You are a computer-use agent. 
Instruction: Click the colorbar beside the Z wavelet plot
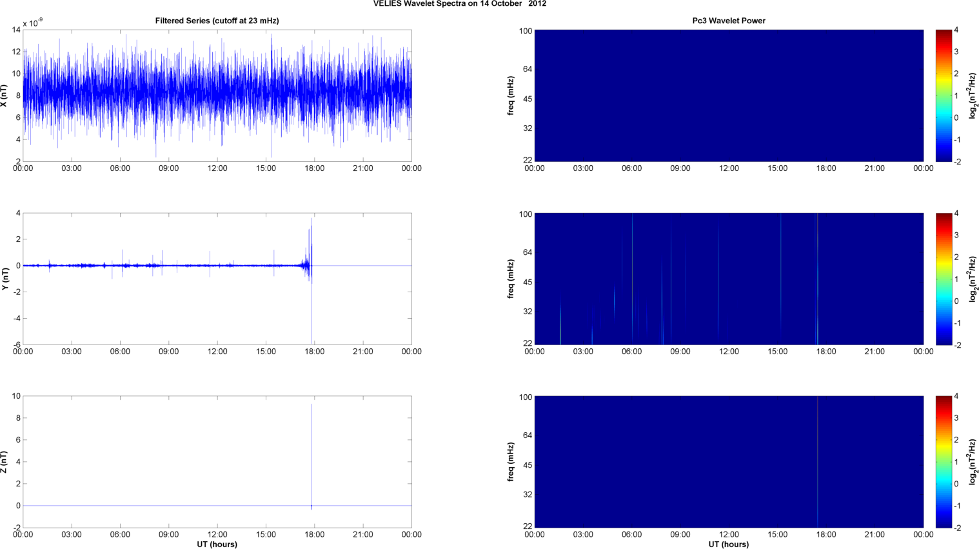[x=944, y=462]
